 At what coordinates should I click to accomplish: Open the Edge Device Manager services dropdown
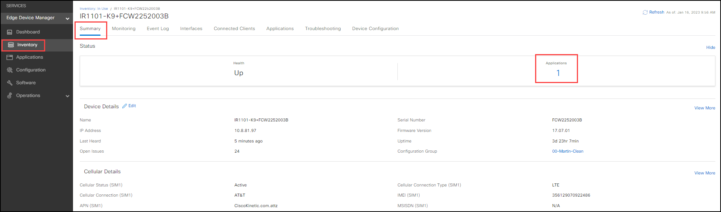pos(37,18)
